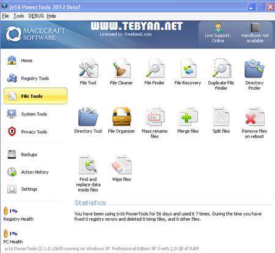This screenshot has height=253, width=275.
Task: Open the DEBUG menu
Action: click(x=36, y=16)
